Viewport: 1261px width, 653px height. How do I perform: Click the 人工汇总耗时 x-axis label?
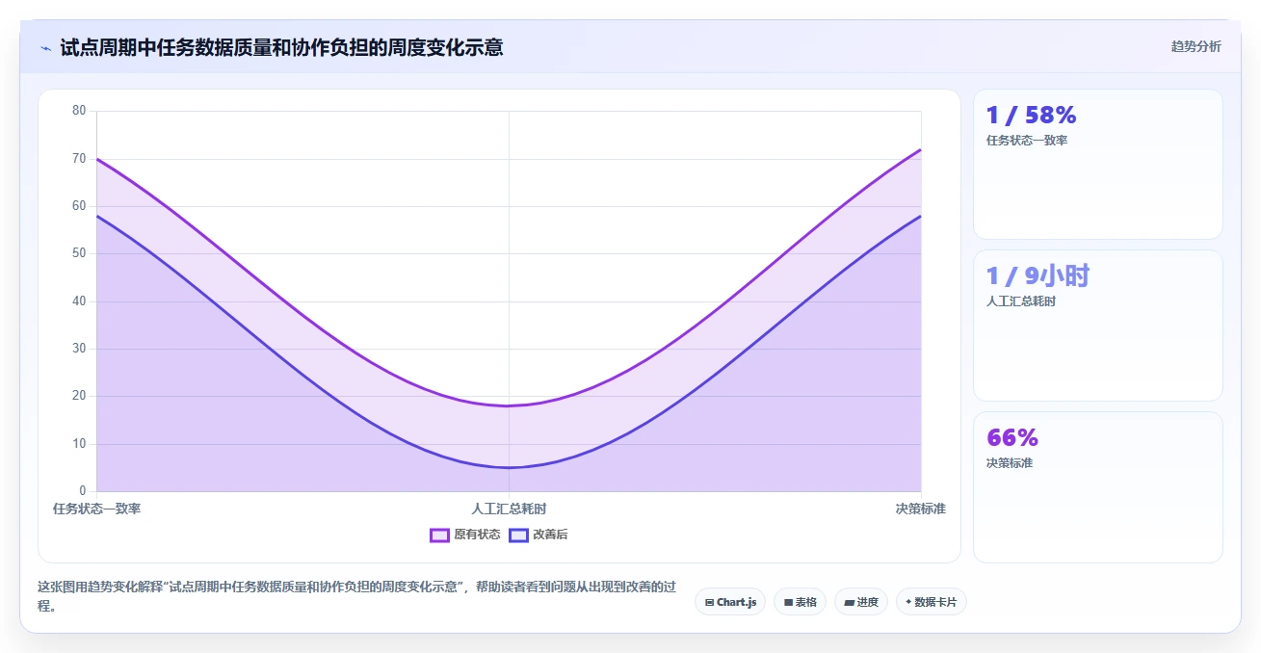(509, 509)
